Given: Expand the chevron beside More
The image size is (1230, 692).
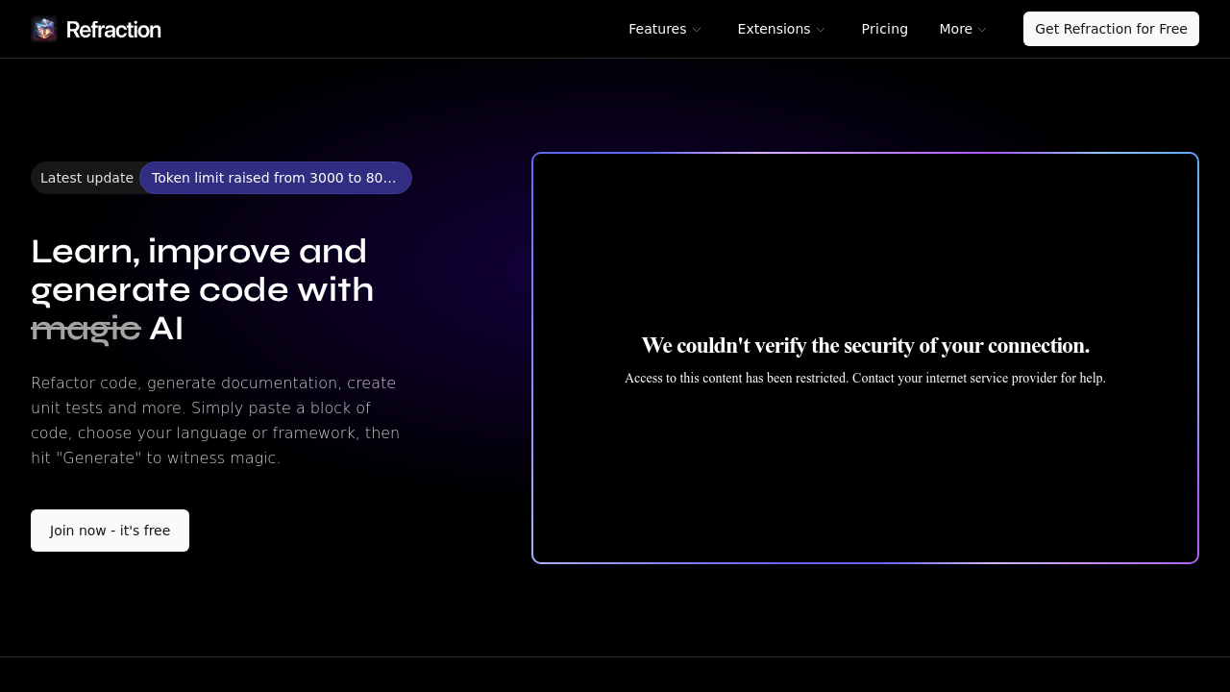Looking at the screenshot, I should coord(982,30).
